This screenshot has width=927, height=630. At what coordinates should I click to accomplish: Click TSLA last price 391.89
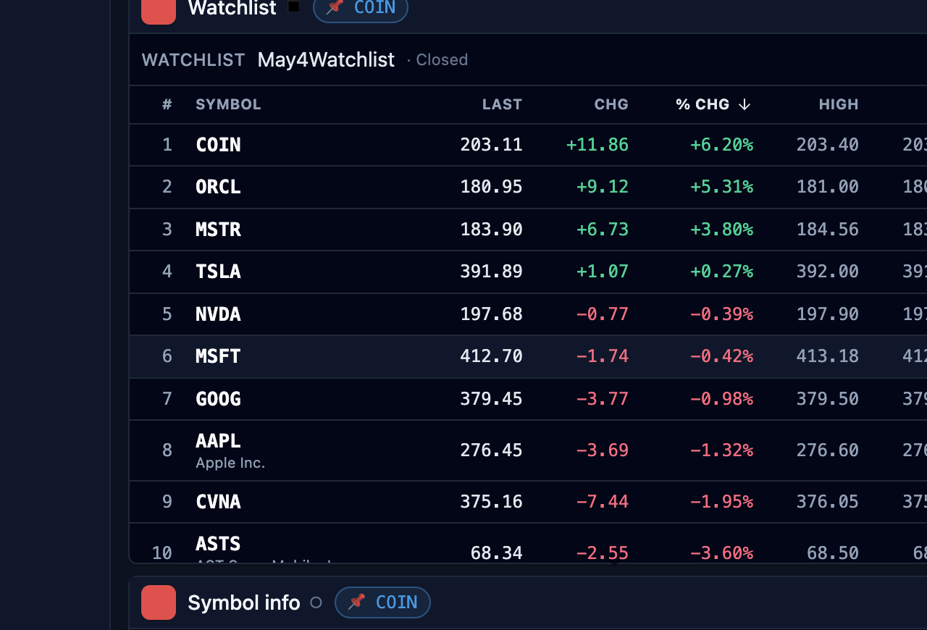tap(491, 272)
